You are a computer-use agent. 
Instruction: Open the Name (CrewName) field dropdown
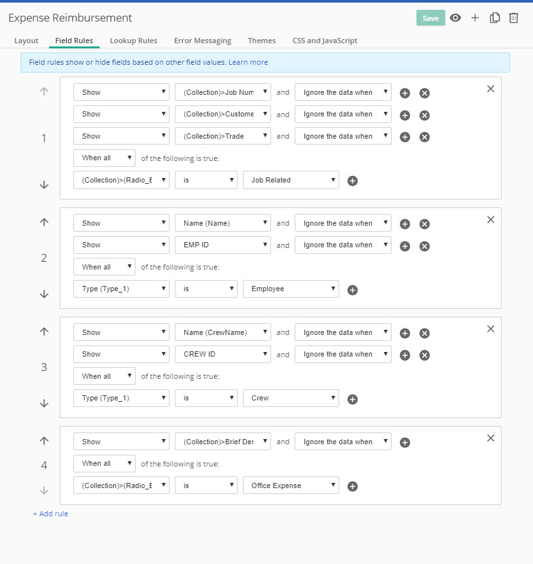point(223,332)
